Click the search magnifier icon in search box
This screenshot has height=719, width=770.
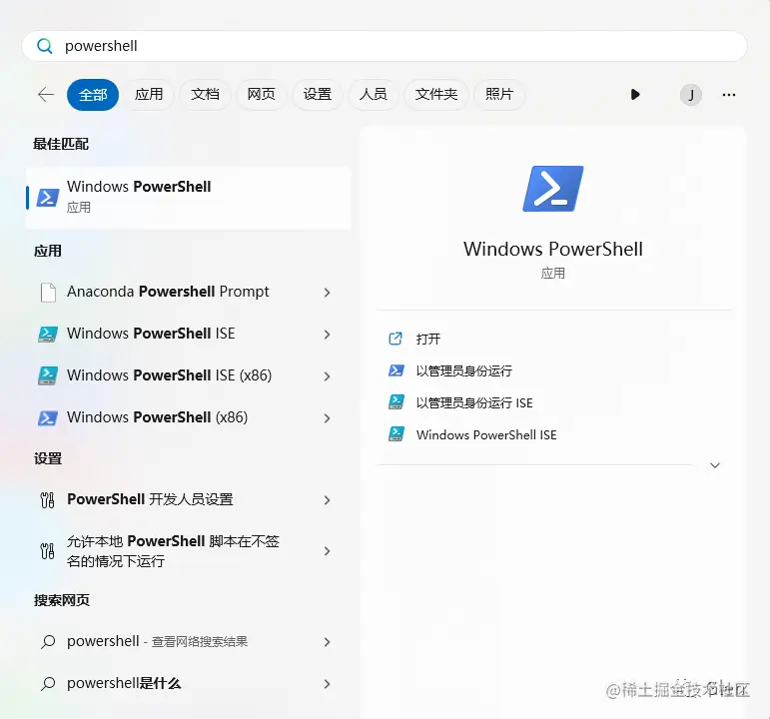[x=45, y=46]
